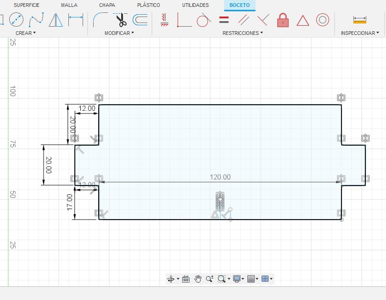Select the horizontal-constraint glyph at top-right corner

341,97
